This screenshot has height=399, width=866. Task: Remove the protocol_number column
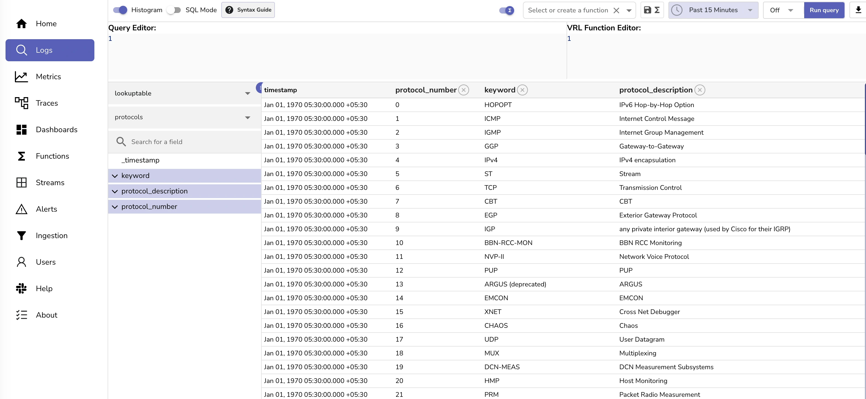click(464, 90)
